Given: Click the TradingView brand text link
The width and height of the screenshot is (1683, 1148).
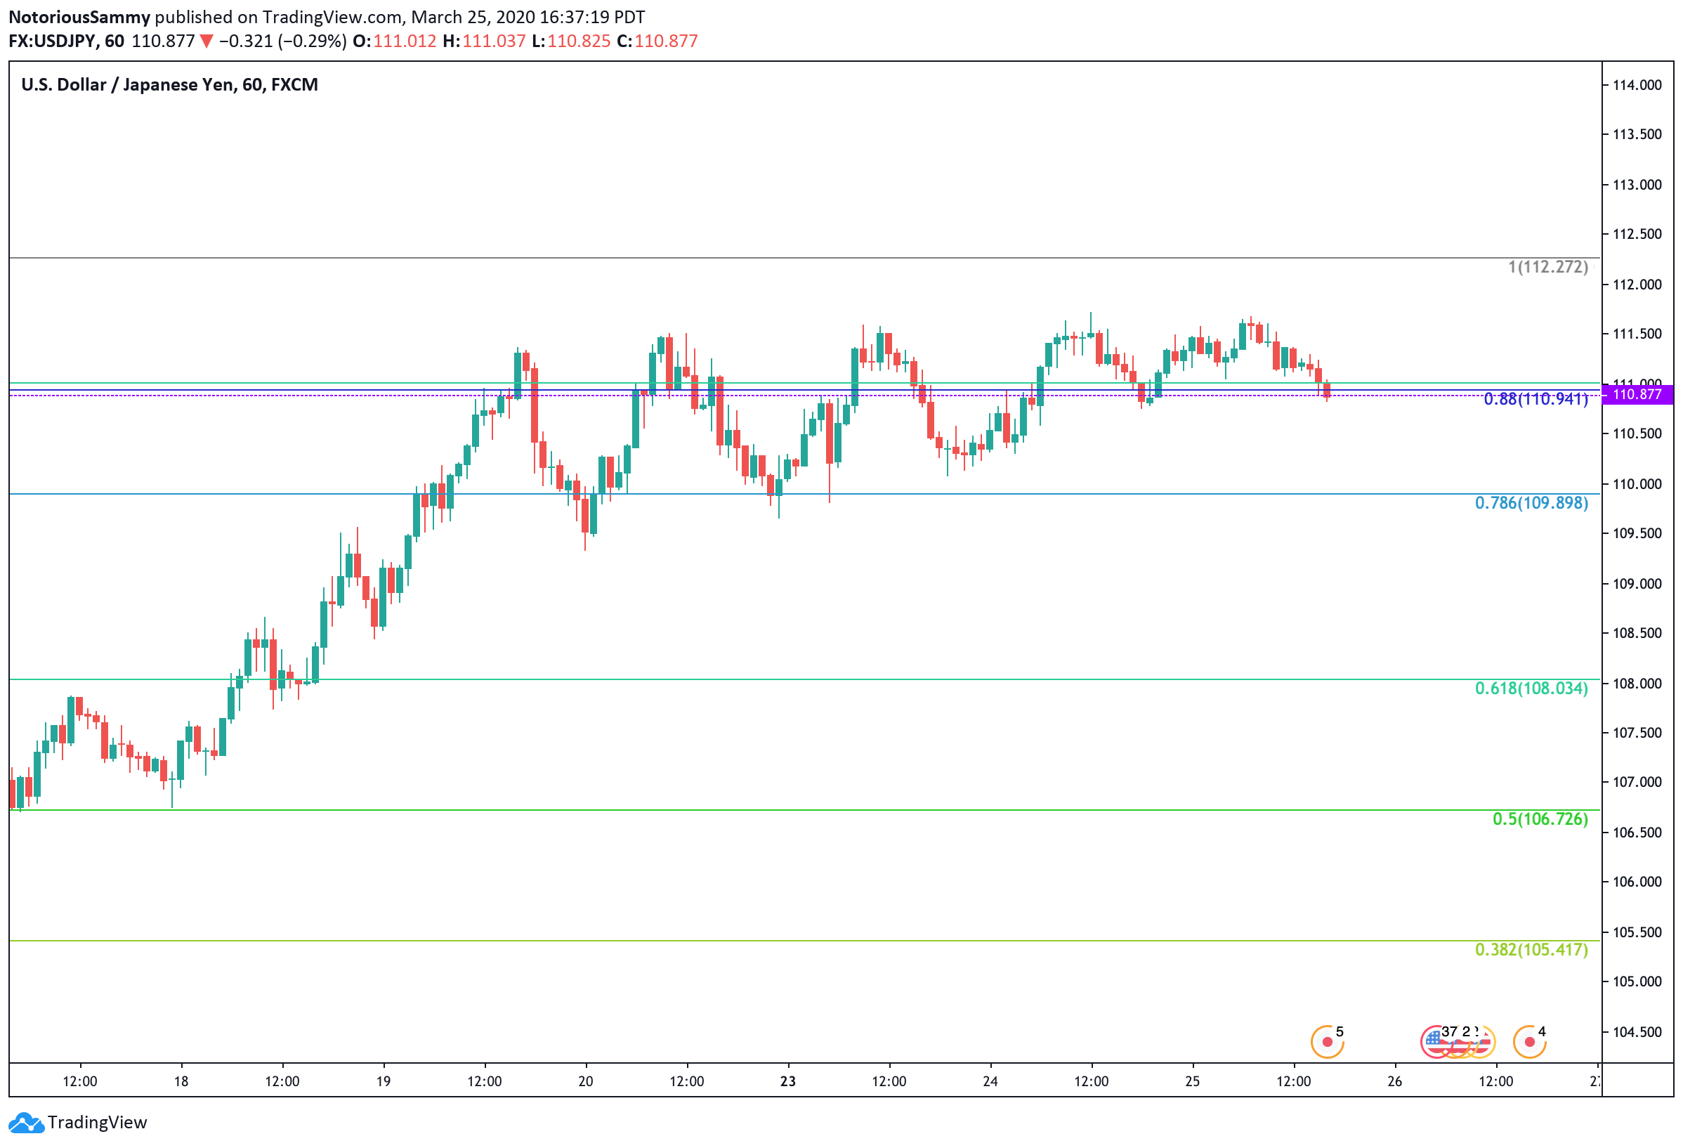Looking at the screenshot, I should click(x=97, y=1123).
